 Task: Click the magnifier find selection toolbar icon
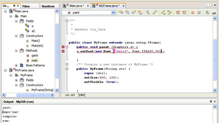click(127, 13)
